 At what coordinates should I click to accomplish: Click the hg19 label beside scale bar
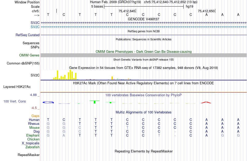point(190,7)
